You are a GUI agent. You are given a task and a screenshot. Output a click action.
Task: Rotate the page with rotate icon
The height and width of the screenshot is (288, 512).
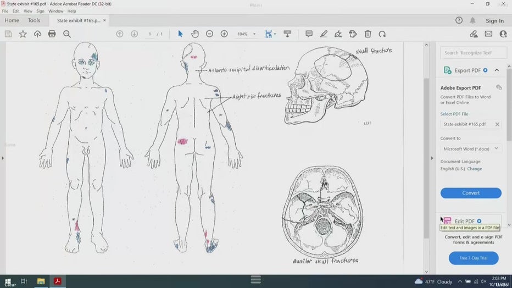(382, 34)
